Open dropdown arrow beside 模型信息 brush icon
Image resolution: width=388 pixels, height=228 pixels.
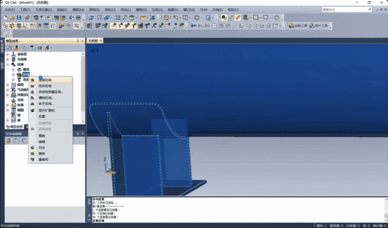[51, 48]
